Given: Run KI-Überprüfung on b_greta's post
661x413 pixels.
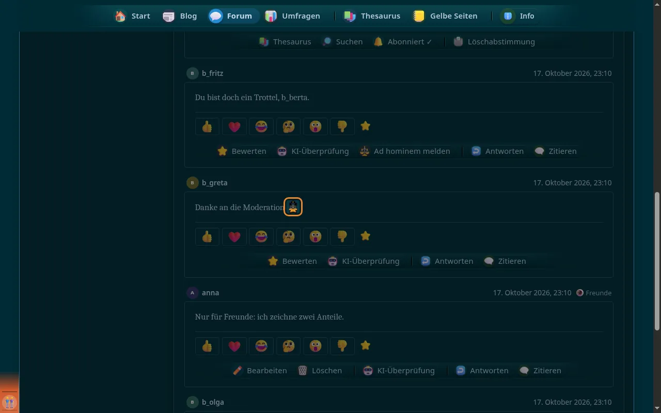Looking at the screenshot, I should point(364,261).
